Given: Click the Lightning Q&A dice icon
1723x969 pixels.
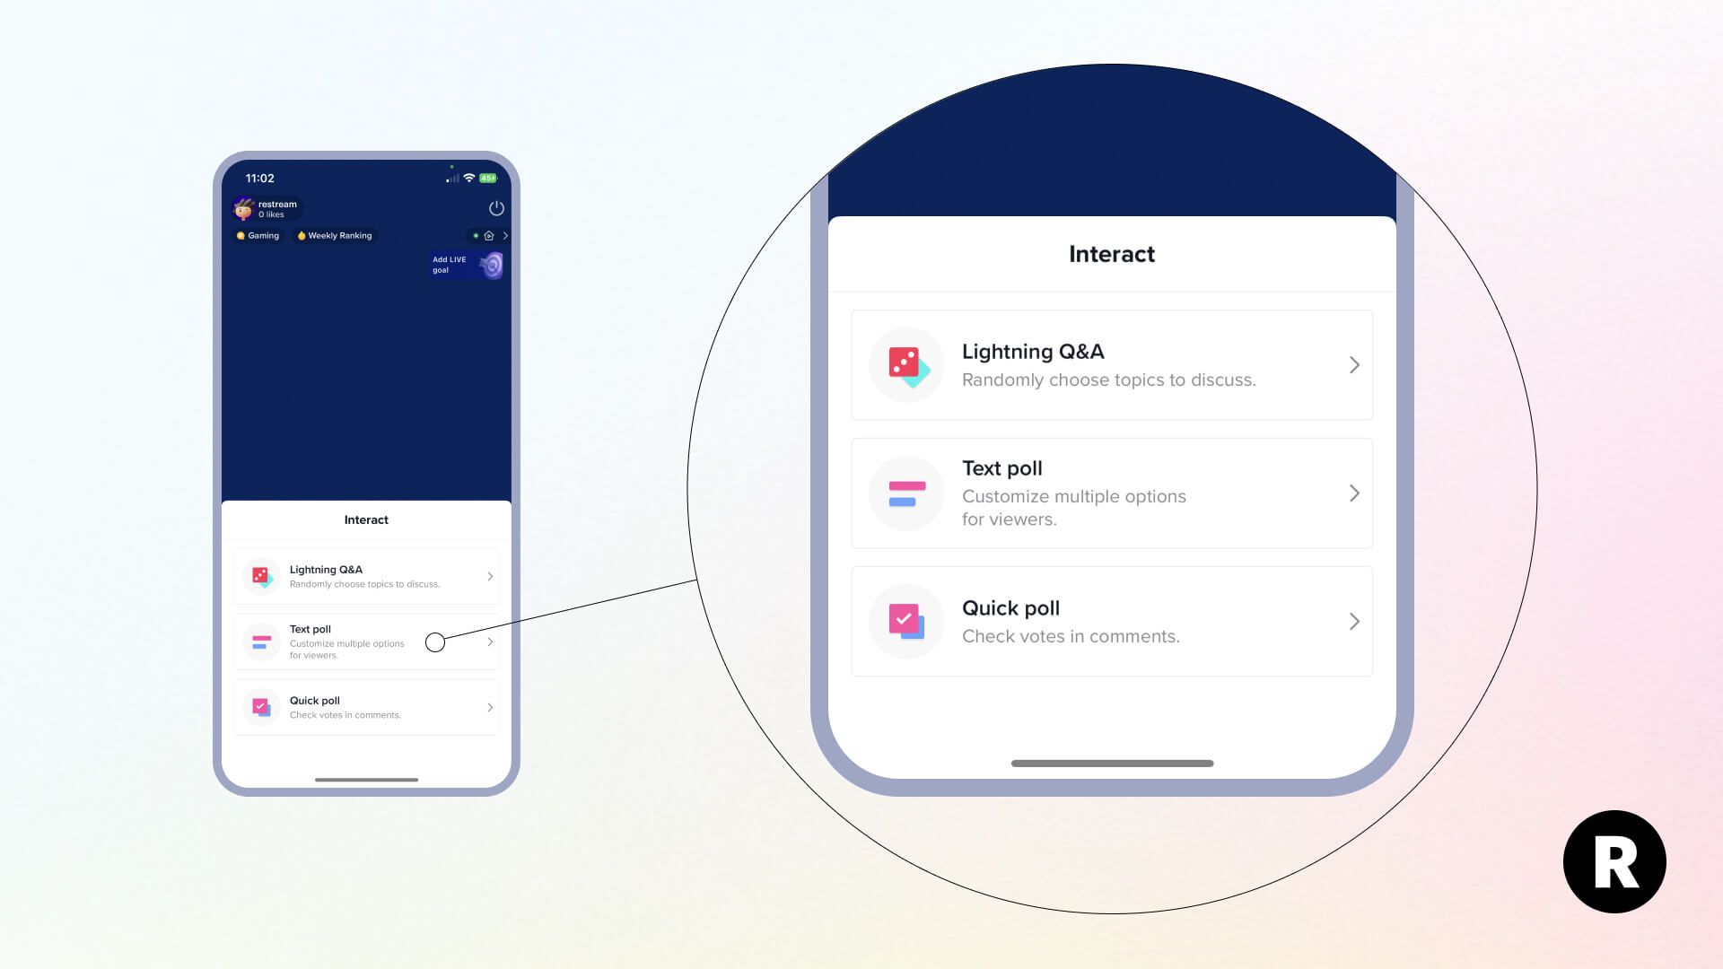Looking at the screenshot, I should point(906,364).
